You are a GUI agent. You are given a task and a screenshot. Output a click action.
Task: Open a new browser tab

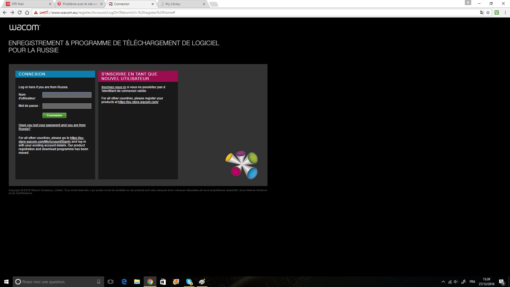pyautogui.click(x=214, y=4)
